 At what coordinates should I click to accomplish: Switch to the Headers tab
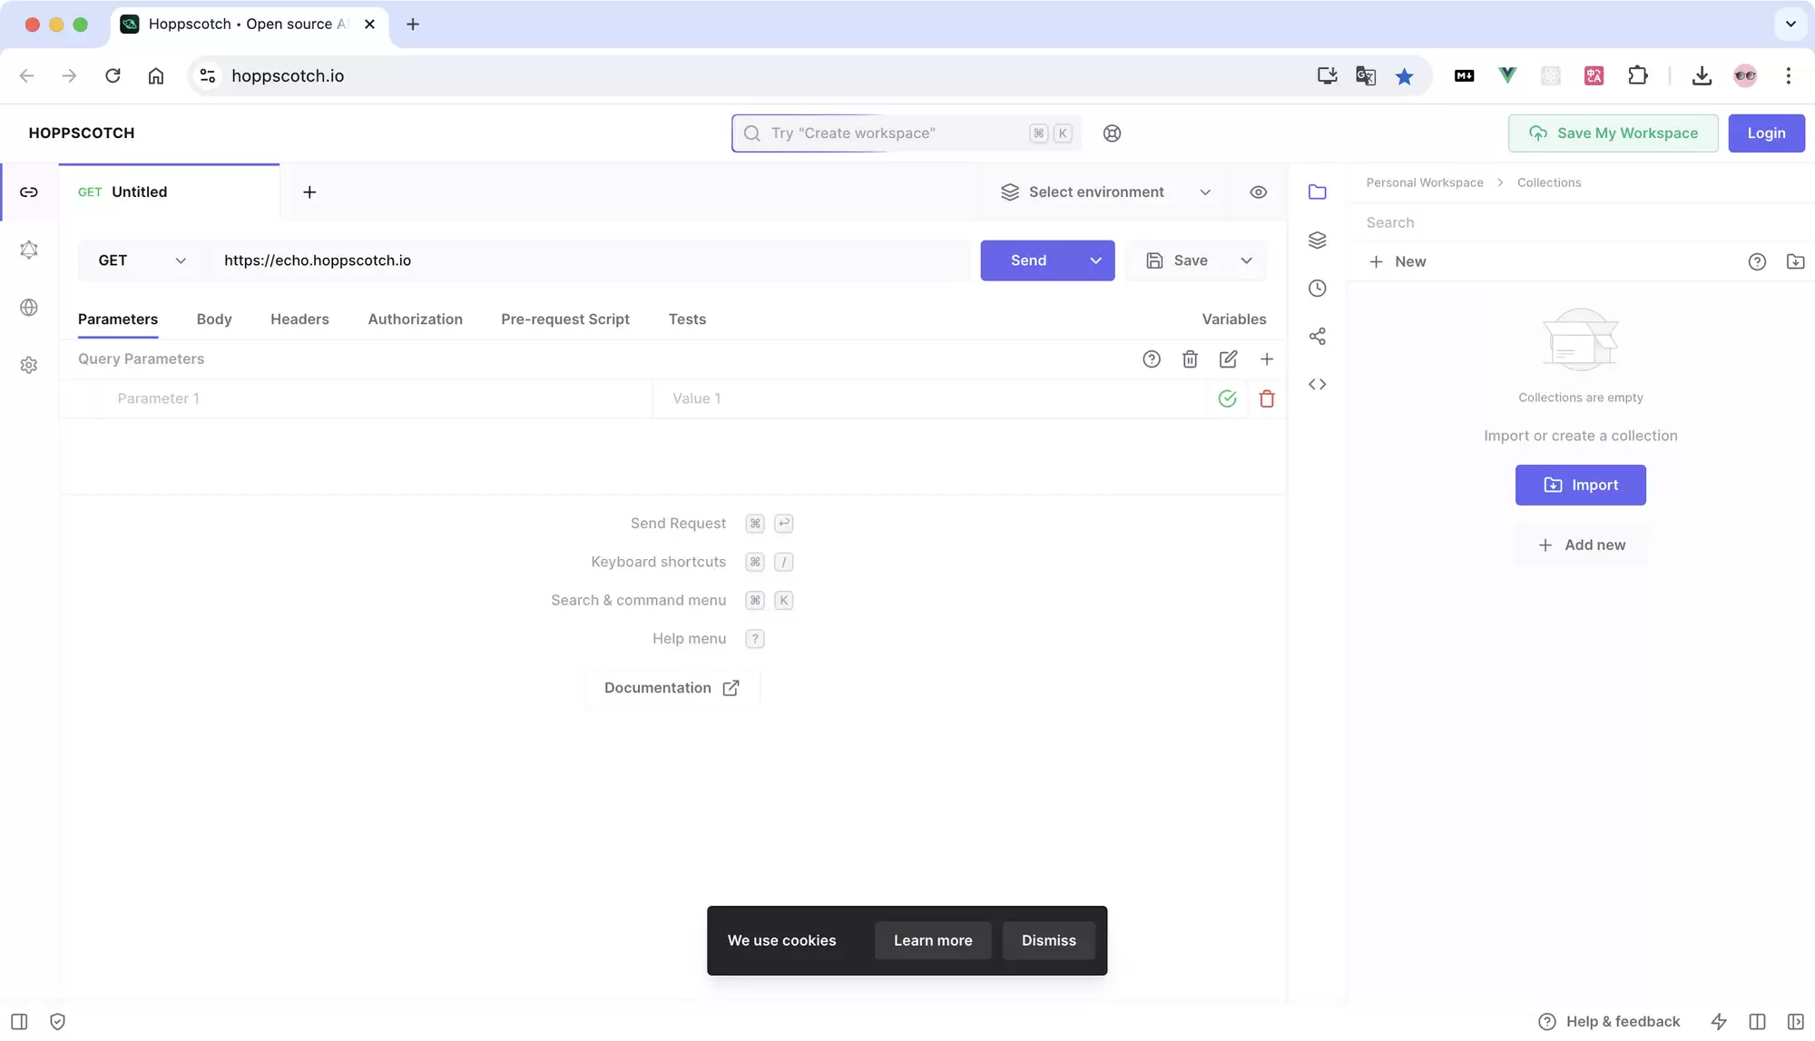point(299,319)
